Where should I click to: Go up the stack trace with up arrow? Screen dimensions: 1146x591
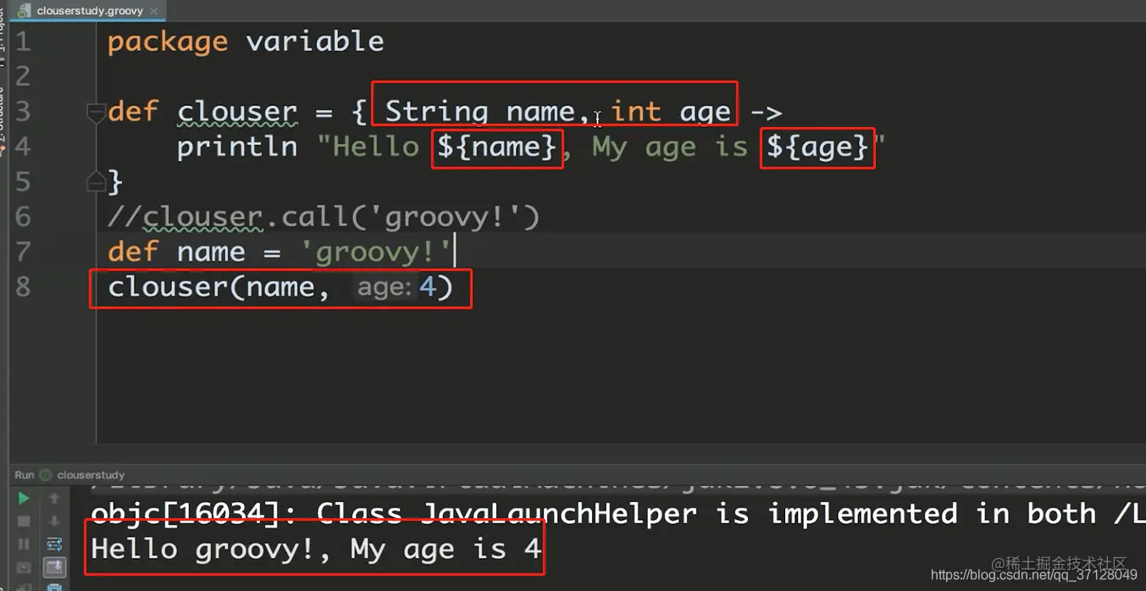(x=54, y=498)
